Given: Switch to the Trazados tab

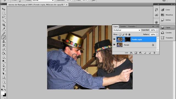Looking at the screenshot, I should (132, 26).
